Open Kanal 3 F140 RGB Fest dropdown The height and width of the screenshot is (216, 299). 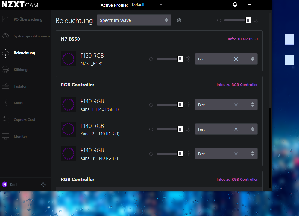(x=226, y=154)
